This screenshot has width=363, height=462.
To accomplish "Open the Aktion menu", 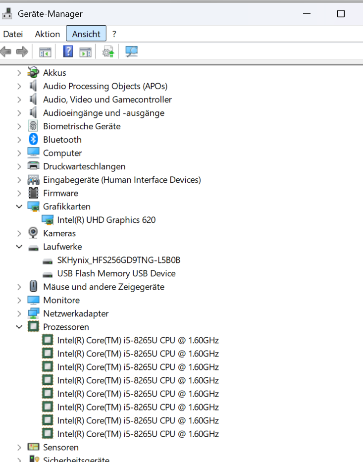I will click(x=48, y=34).
